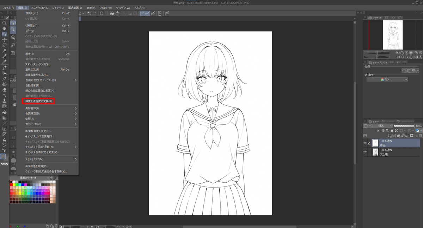
Task: Hide the アニメ影 layer
Action: coord(365,152)
